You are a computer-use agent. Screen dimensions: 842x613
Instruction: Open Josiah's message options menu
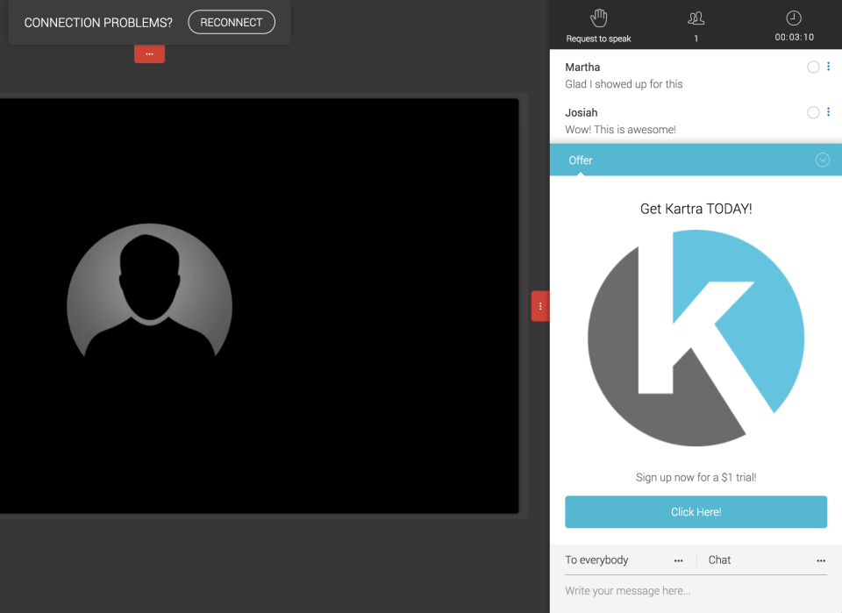(828, 112)
